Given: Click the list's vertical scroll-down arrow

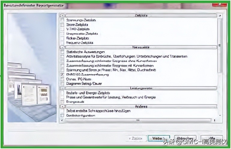Looking at the screenshot, I should coord(220,115).
